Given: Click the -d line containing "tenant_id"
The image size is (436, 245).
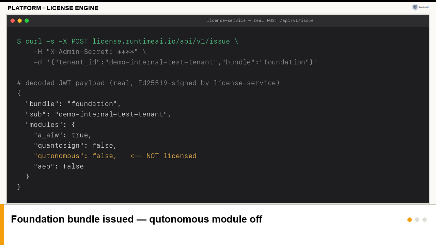Looking at the screenshot, I should [x=176, y=62].
